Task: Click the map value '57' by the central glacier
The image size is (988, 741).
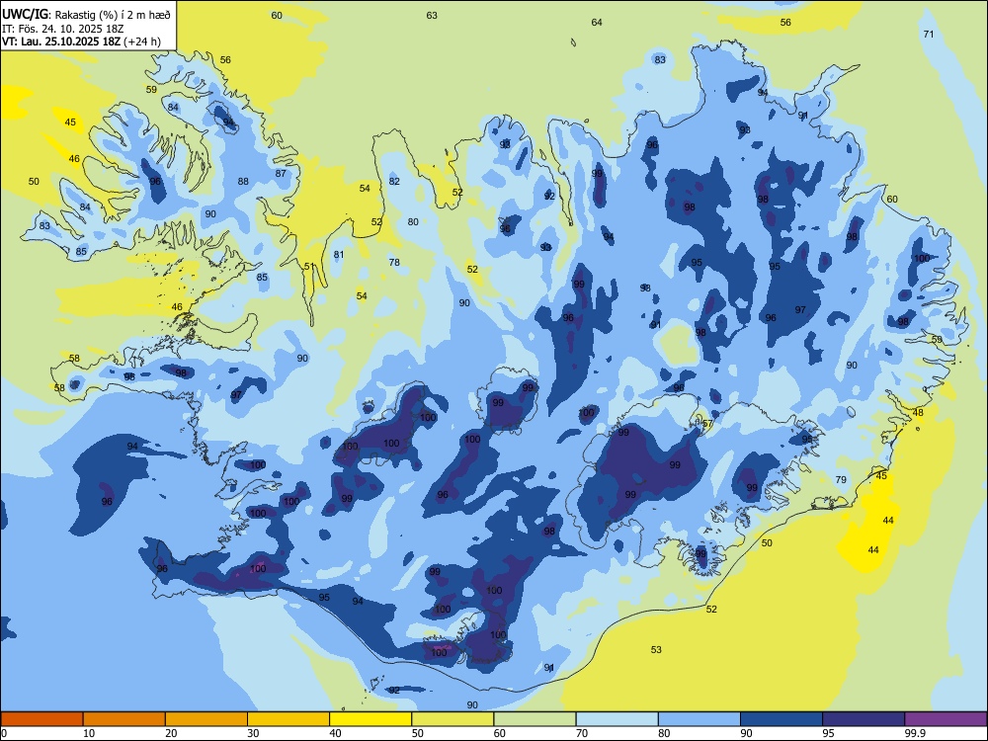Action: click(x=707, y=424)
